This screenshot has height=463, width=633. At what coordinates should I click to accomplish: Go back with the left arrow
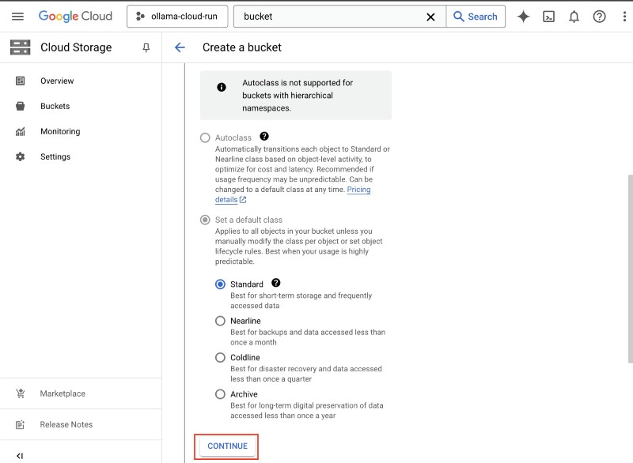pyautogui.click(x=180, y=47)
